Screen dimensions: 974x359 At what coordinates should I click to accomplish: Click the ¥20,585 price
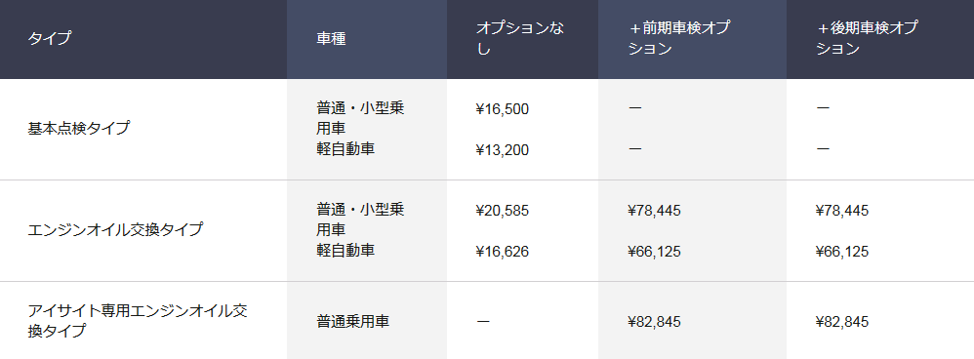(x=503, y=211)
